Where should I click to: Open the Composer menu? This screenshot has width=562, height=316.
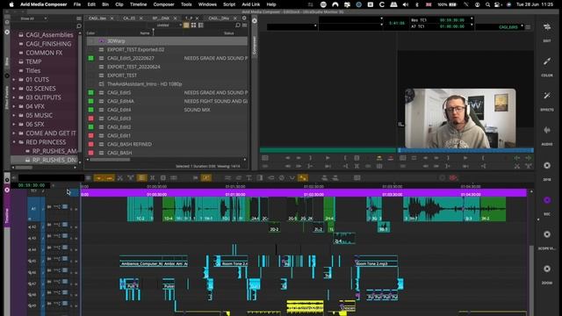[x=164, y=4]
